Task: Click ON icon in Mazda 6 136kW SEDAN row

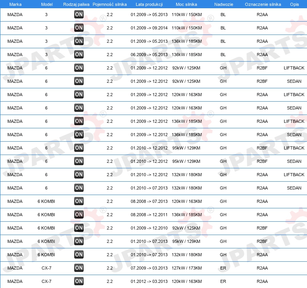Action: 79,135
